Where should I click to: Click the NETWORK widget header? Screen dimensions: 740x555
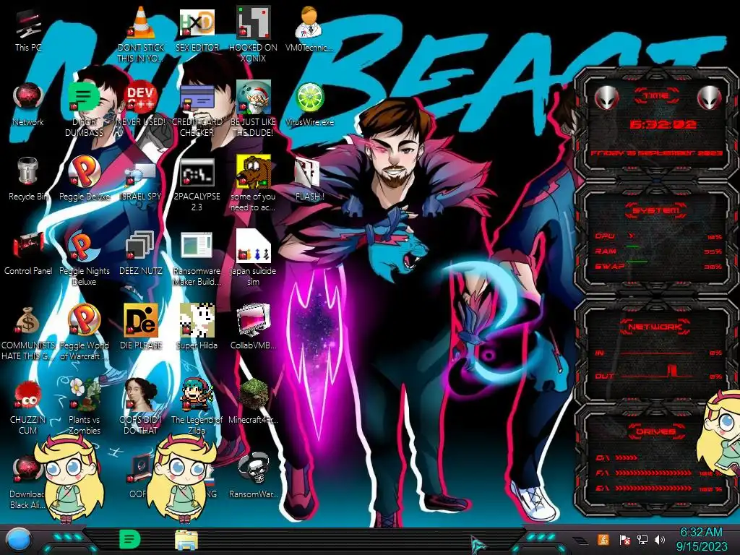click(x=655, y=327)
